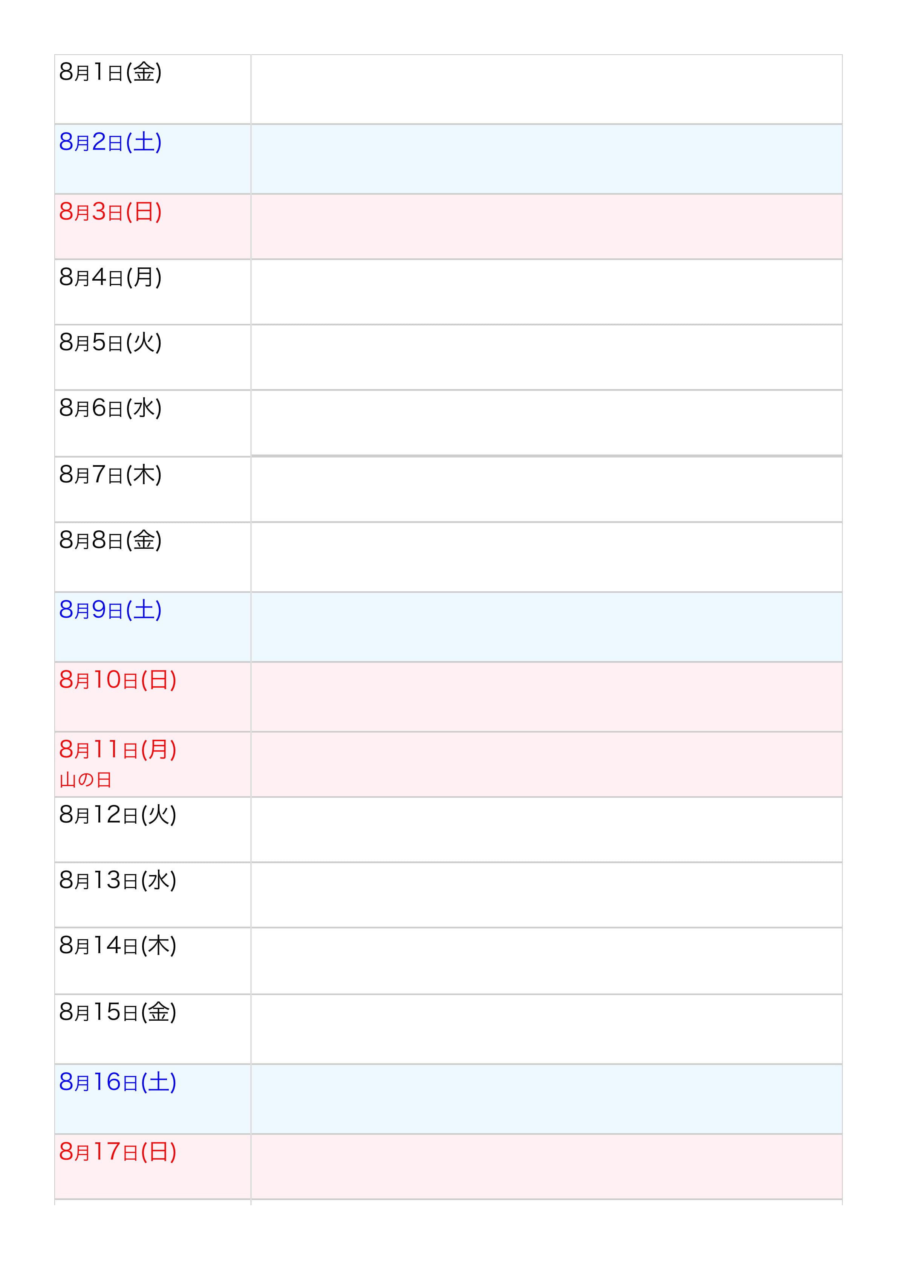Select the red 8月10日(日) date label
The width and height of the screenshot is (897, 1267).
[x=118, y=680]
